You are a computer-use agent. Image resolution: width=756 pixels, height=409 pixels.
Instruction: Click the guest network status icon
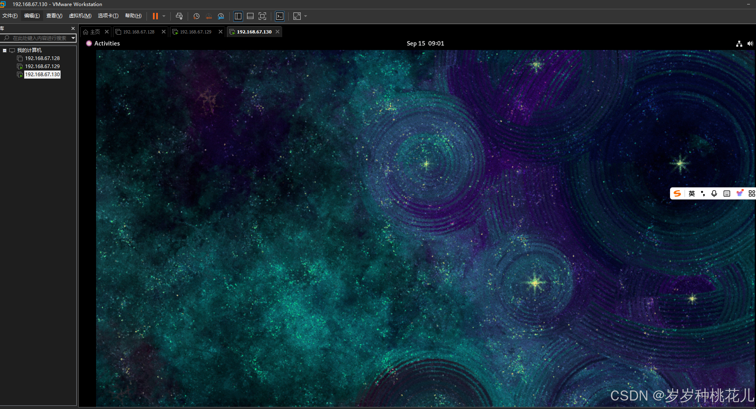click(739, 44)
